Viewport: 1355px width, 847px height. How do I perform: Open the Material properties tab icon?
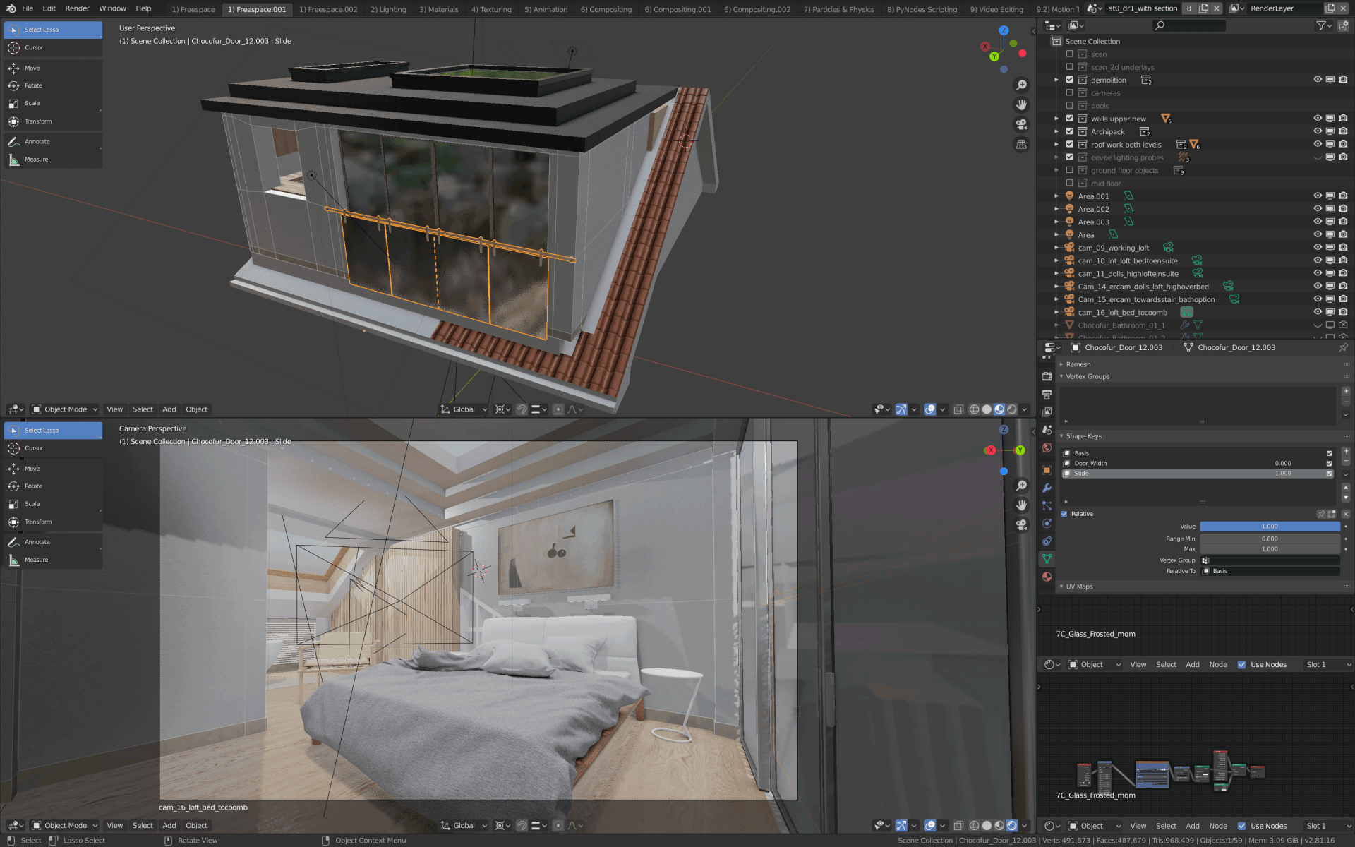pos(1047,577)
